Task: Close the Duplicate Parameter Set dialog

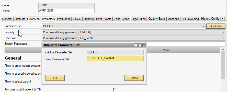Action: pyautogui.click(x=144, y=45)
